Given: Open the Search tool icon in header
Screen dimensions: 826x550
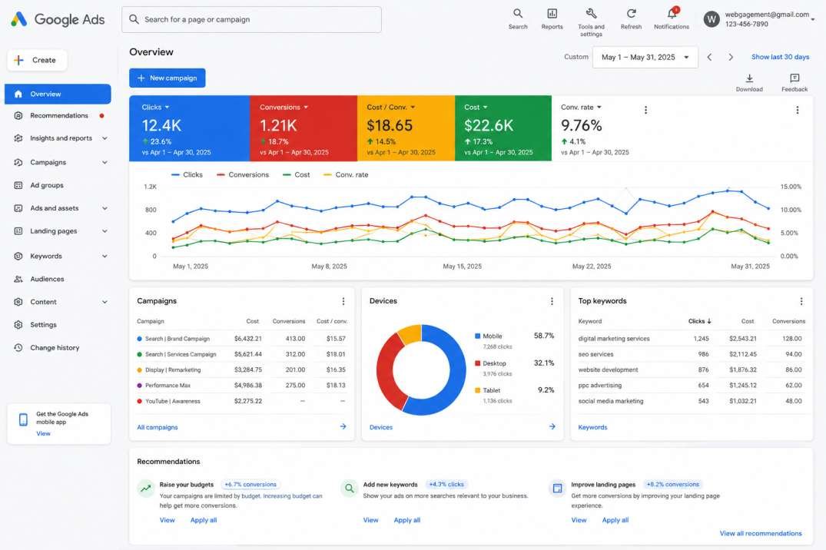Looking at the screenshot, I should [518, 14].
